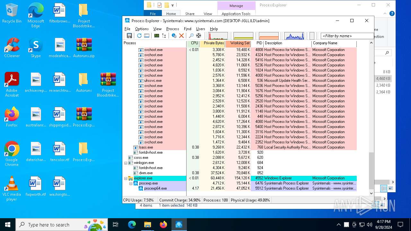Click the Find Window's Process crosshair icon

tap(199, 36)
